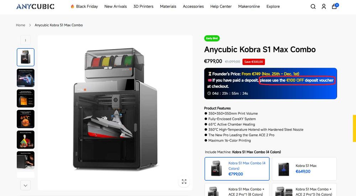The height and width of the screenshot is (196, 356).
Task: Click the Anycubic logo
Action: 35,6
